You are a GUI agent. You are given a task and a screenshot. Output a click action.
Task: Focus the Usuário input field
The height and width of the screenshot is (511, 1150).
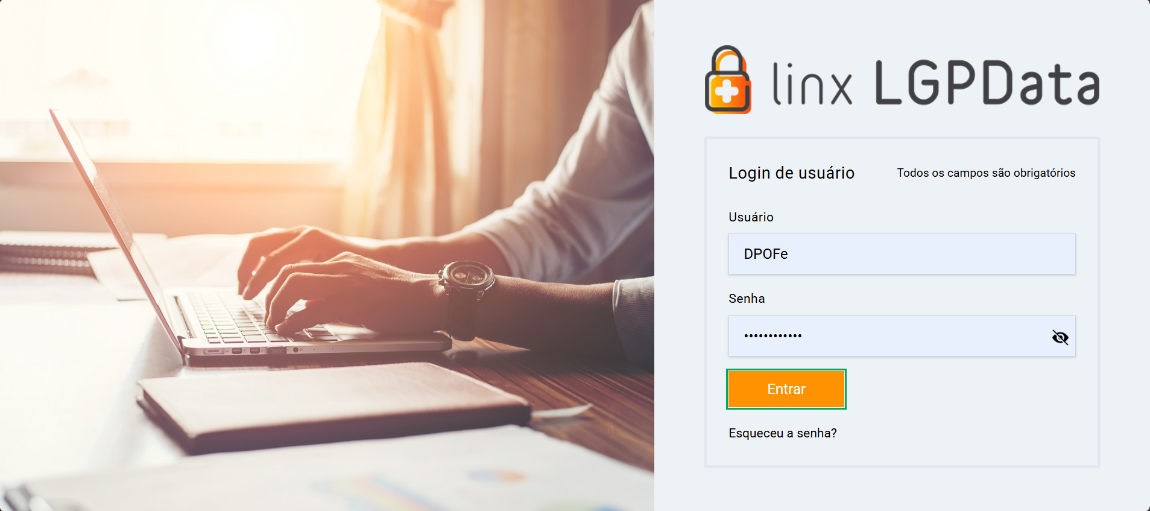point(902,254)
